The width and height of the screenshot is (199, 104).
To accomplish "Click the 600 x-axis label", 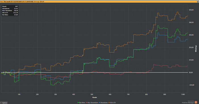I will coord(110,94).
